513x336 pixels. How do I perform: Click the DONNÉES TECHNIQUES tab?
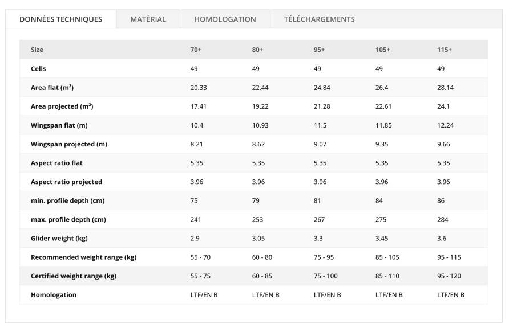click(x=61, y=19)
